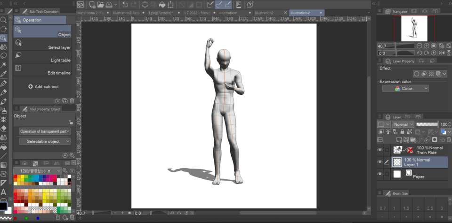Click Zoom in in Navigator panel

point(427,46)
